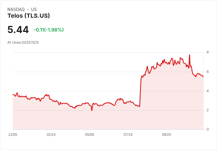The width and height of the screenshot is (217, 150).
Task: Click the 02/24 date axis label
Action: point(51,135)
